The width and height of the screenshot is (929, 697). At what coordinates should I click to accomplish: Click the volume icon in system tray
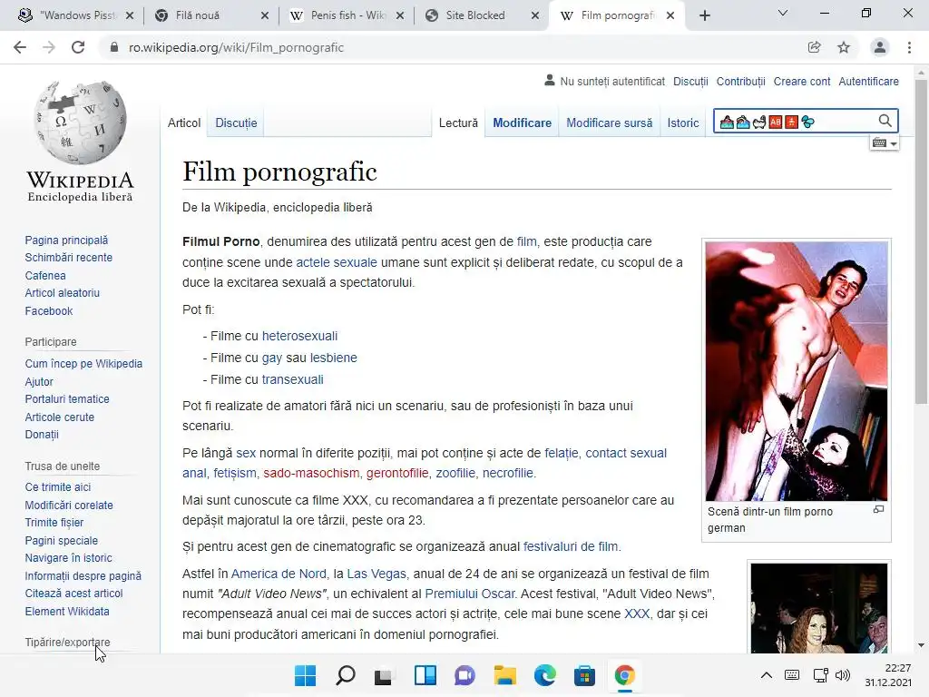pos(843,675)
